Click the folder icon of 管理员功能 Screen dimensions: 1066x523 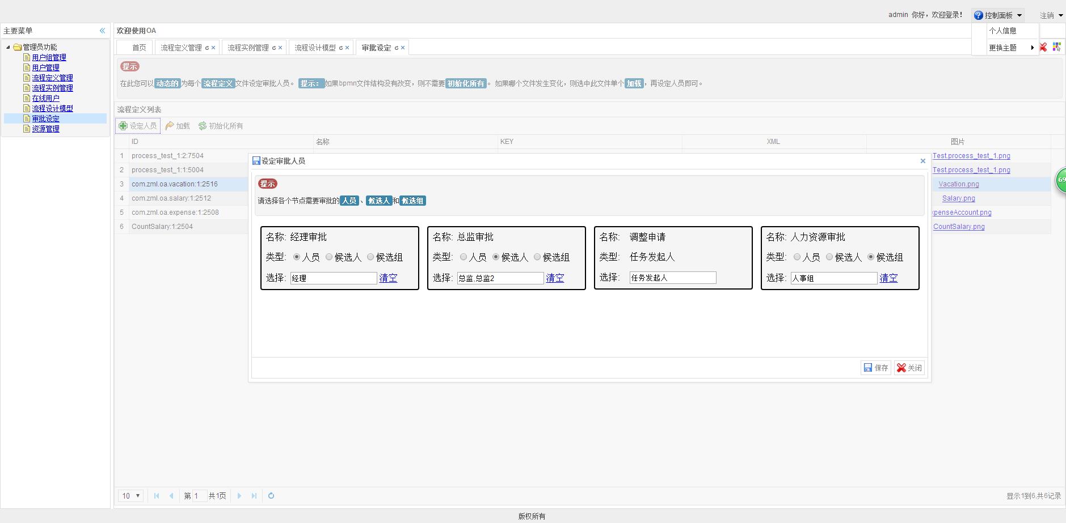[18, 47]
